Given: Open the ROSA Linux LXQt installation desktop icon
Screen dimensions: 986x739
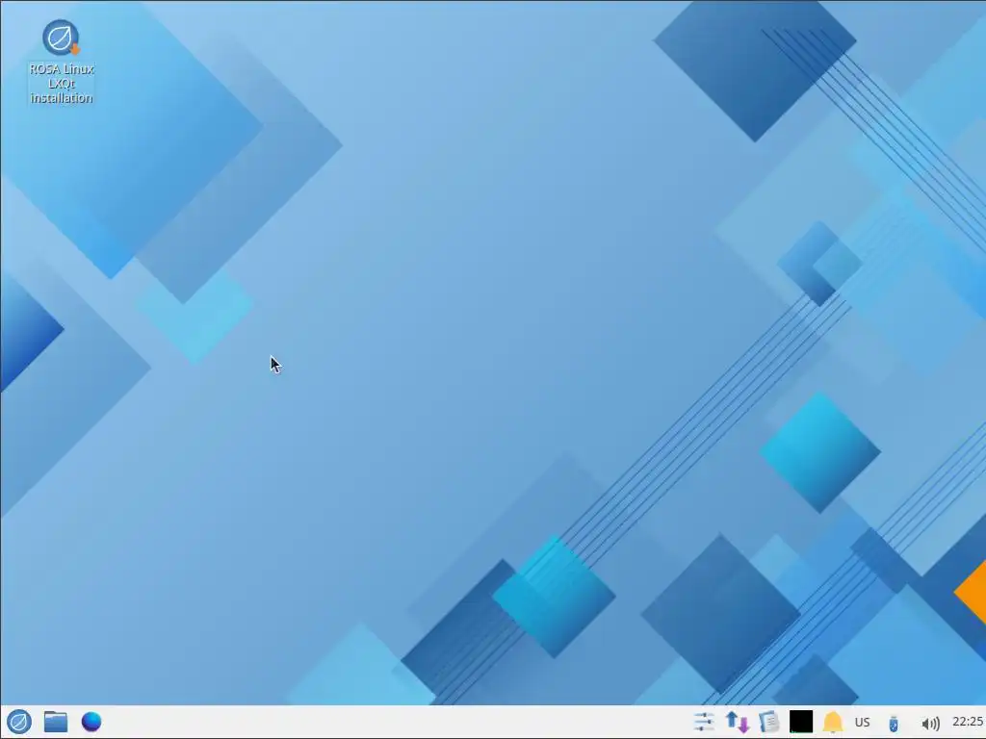Looking at the screenshot, I should pos(61,62).
